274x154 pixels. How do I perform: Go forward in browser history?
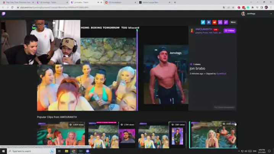8,8
